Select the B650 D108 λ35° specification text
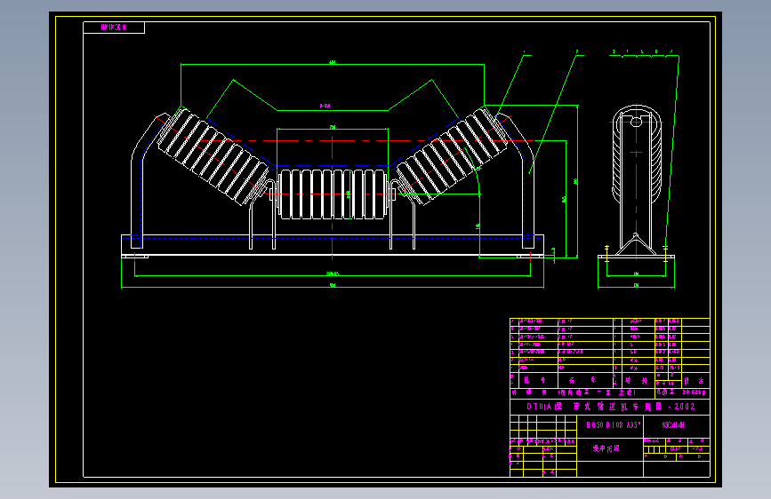This screenshot has height=499, width=771. (614, 424)
